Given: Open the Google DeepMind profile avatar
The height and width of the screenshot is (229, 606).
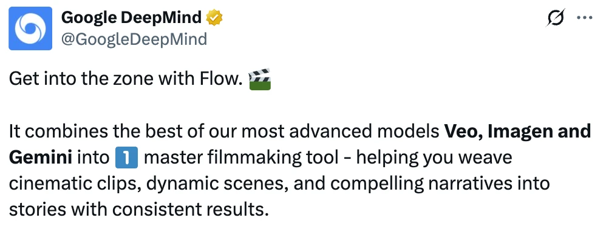Looking at the screenshot, I should click(30, 28).
